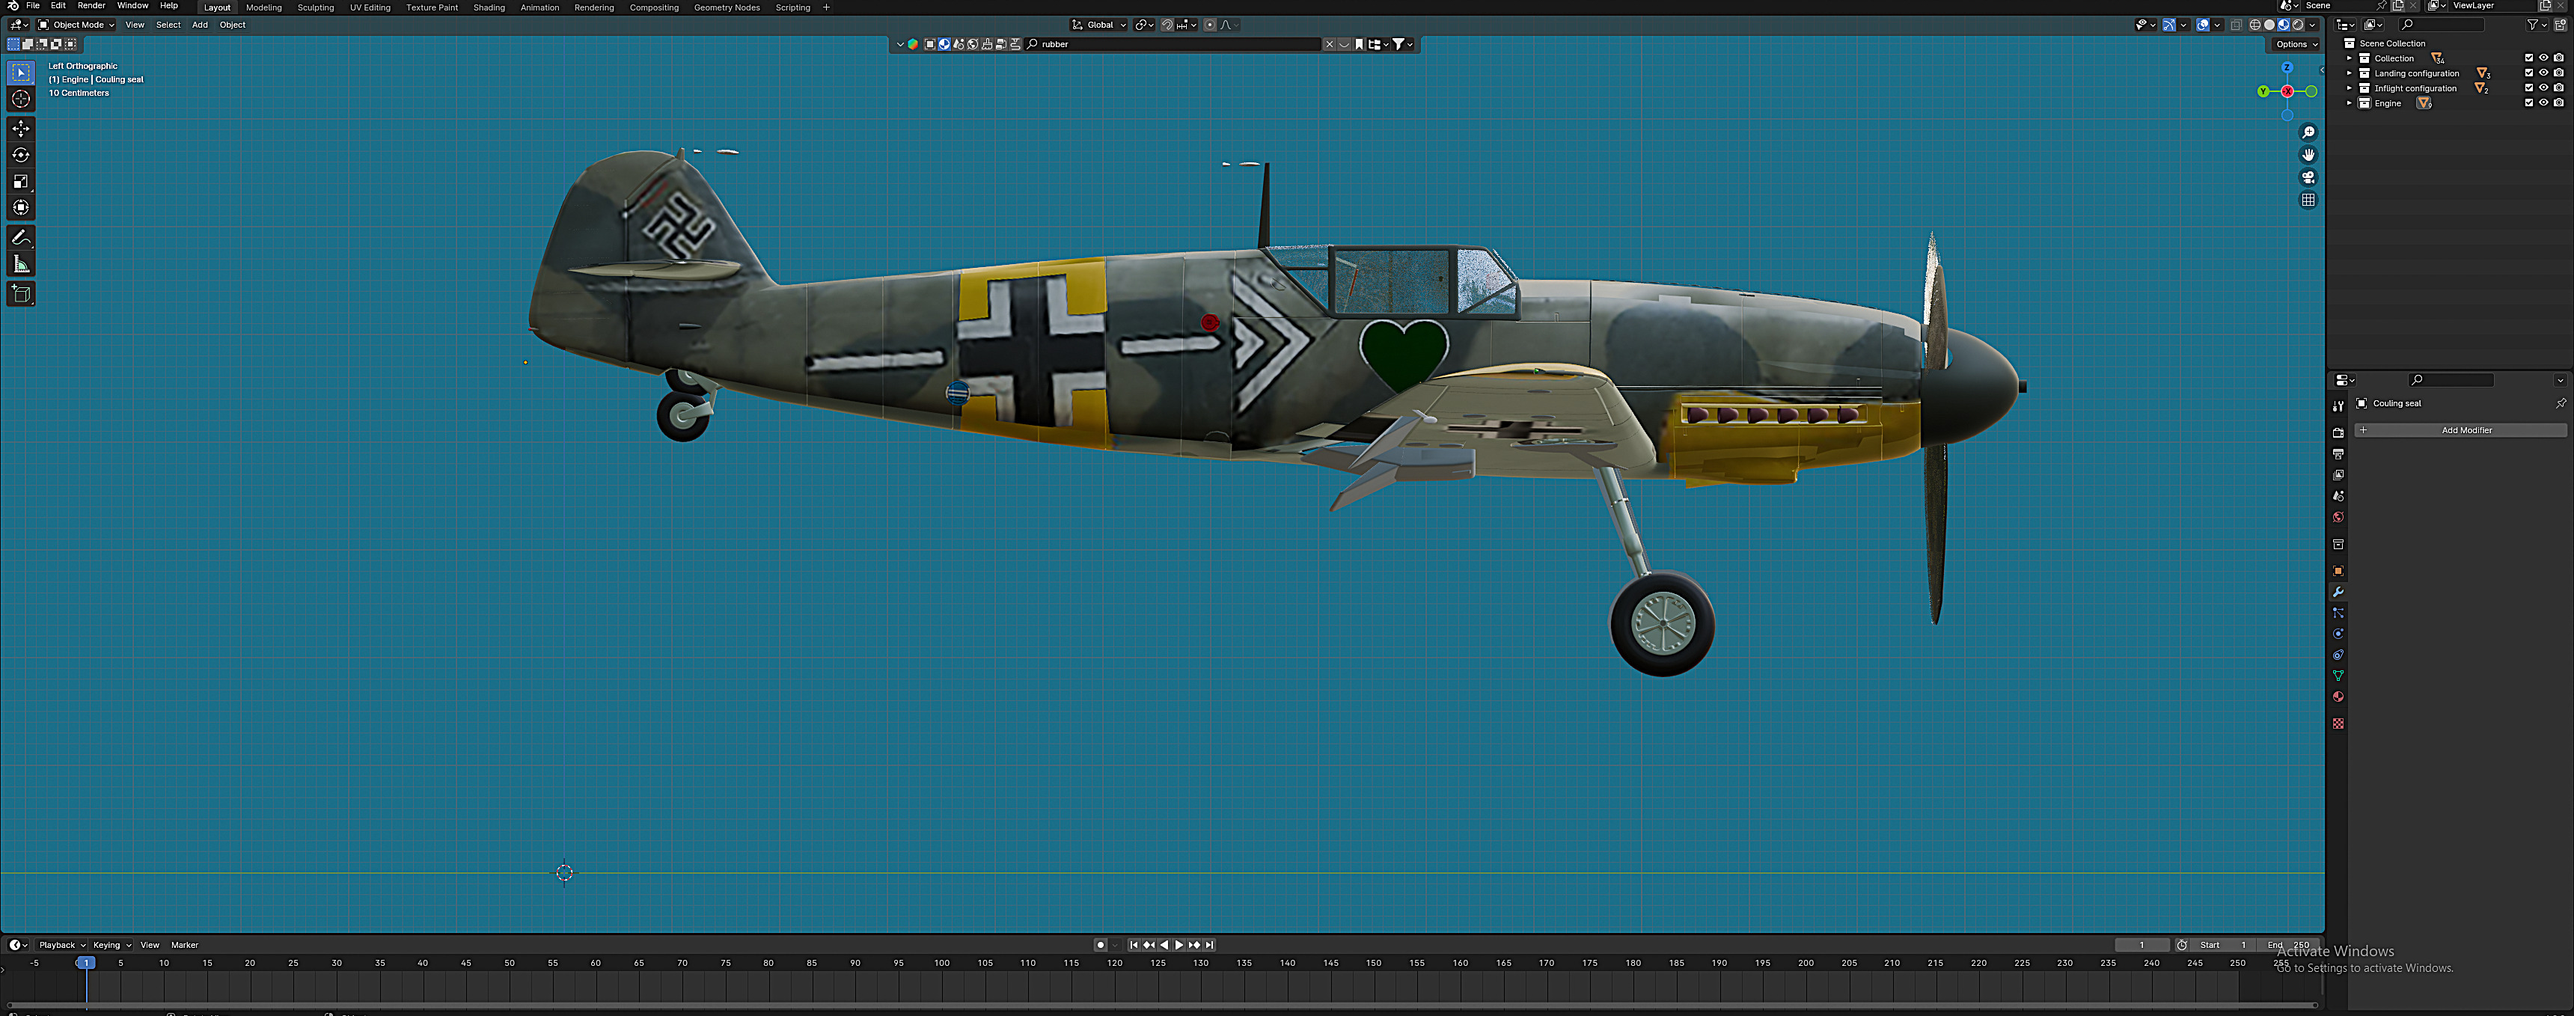Open the Material properties tab
Screen dimensions: 2574x1016
(x=2338, y=697)
